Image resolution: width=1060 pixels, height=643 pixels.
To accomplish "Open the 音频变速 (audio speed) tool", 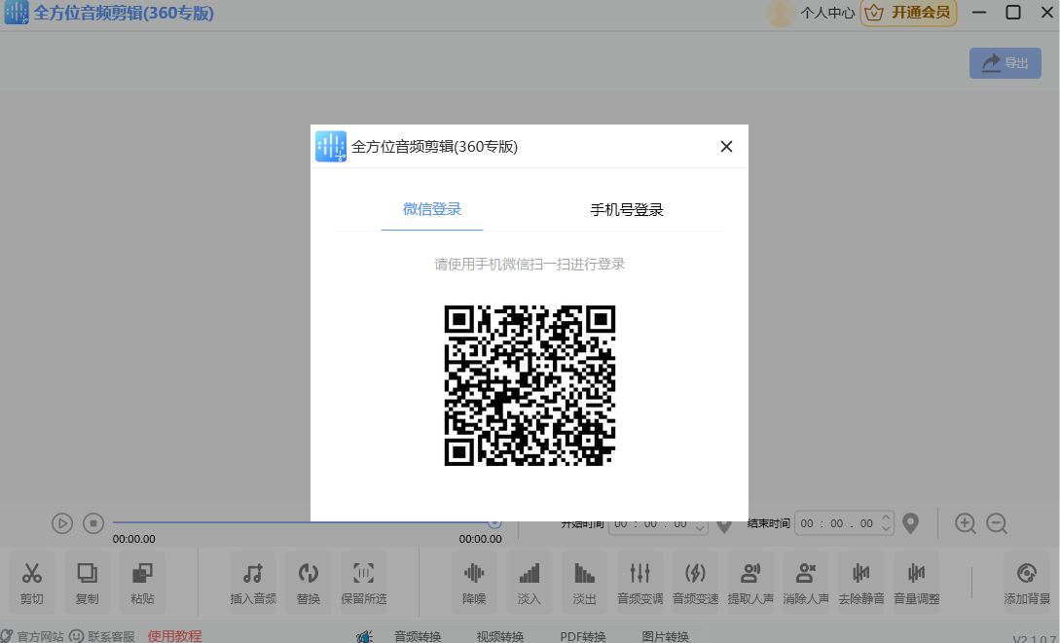I will [x=694, y=582].
